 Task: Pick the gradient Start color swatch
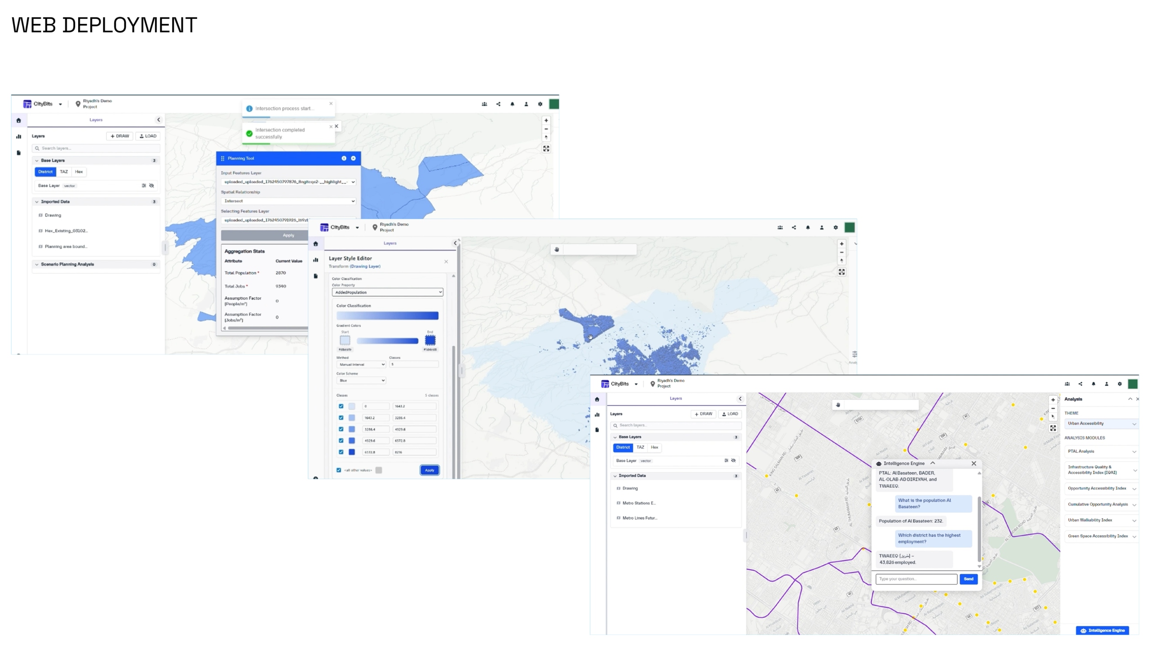click(x=345, y=340)
